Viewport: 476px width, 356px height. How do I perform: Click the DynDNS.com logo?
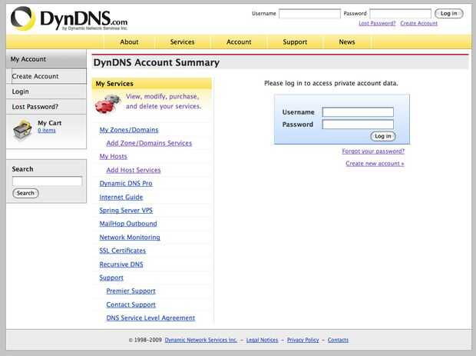(69, 18)
